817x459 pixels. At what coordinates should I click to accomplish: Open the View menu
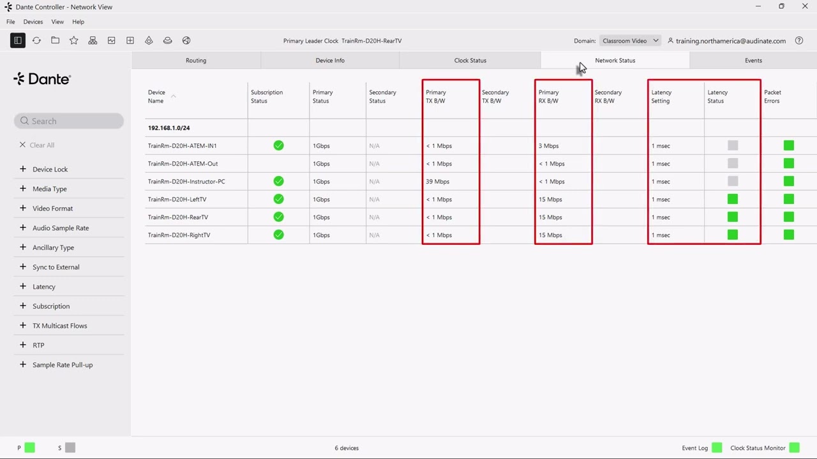[57, 22]
